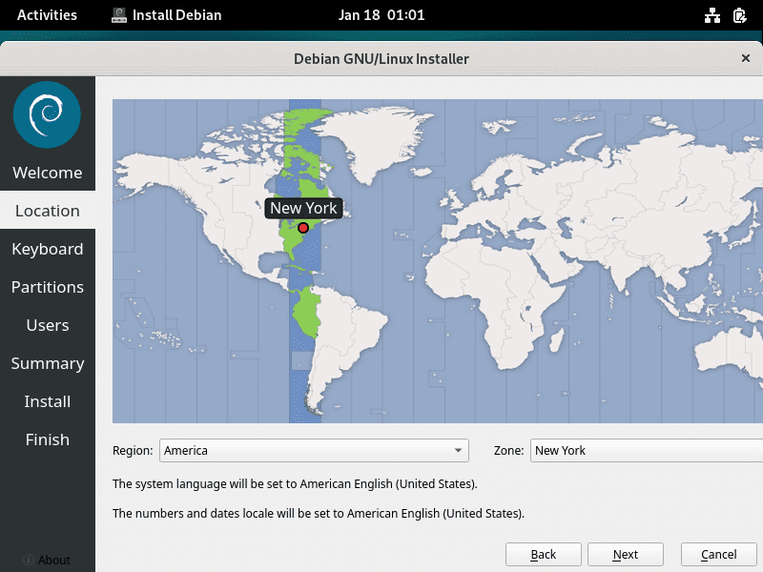Viewport: 763px width, 572px height.
Task: Close the Debian installer window
Action: click(x=746, y=58)
